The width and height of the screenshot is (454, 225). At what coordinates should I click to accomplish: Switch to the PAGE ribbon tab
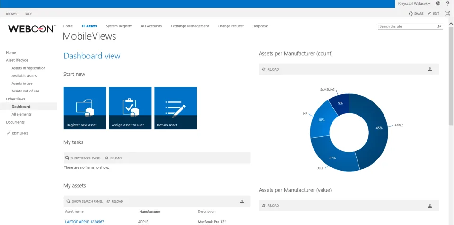28,14
